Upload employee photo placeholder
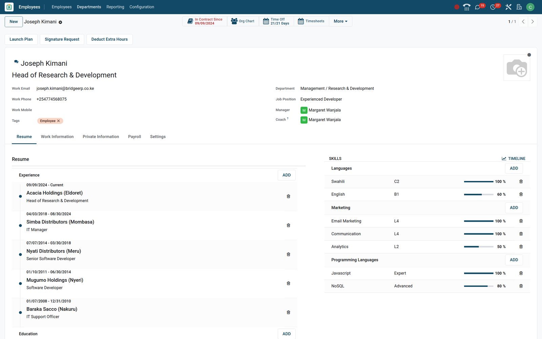Image resolution: width=542 pixels, height=339 pixels. (x=517, y=68)
